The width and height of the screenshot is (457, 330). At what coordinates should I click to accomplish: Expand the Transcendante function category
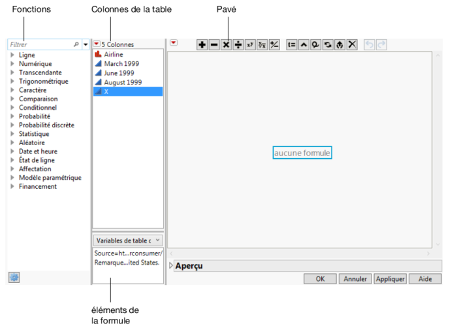(12, 73)
